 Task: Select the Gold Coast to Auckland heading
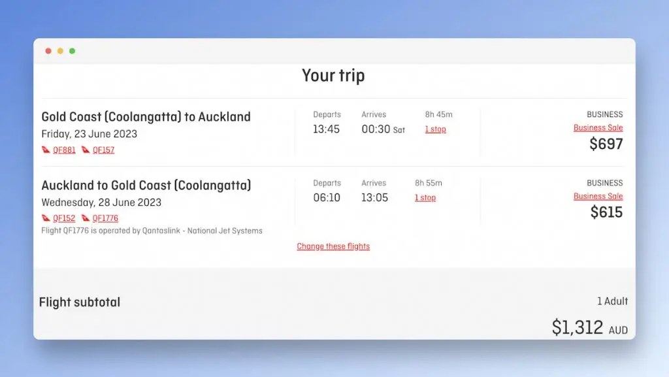point(146,117)
